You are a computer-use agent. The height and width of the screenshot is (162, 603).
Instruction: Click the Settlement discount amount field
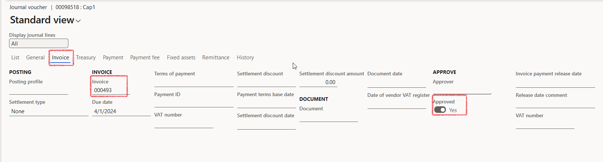click(x=318, y=82)
